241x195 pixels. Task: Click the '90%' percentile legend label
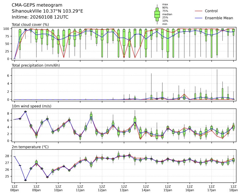[x=165, y=7]
